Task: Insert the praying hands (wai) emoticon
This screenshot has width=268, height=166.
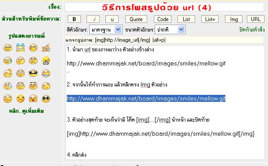Action: pyautogui.click(x=46, y=61)
